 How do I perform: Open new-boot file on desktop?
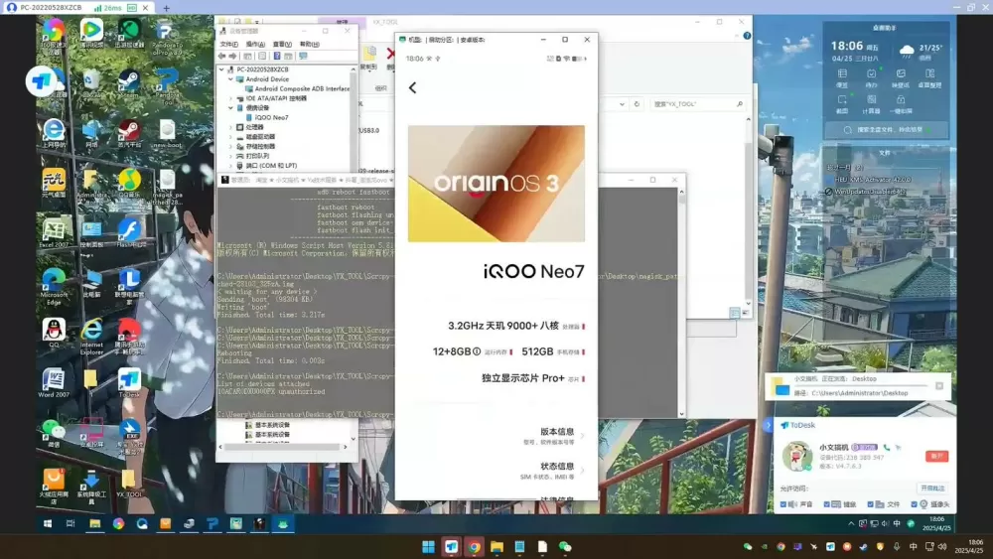coord(167,134)
